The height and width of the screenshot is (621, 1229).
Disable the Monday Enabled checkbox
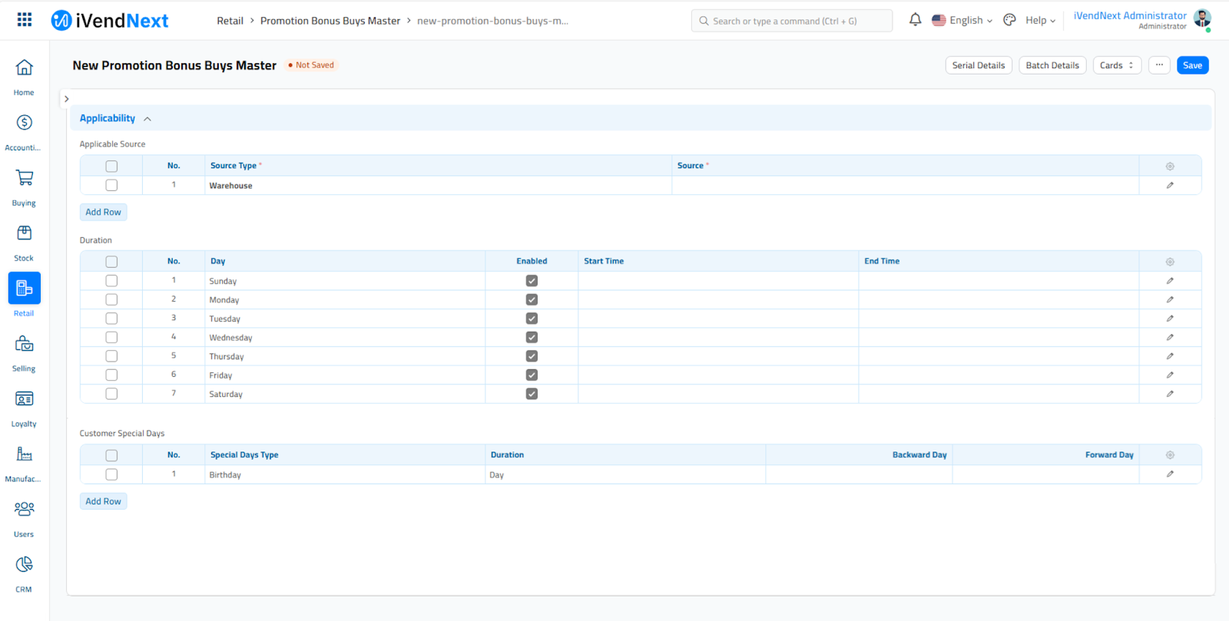click(x=532, y=300)
